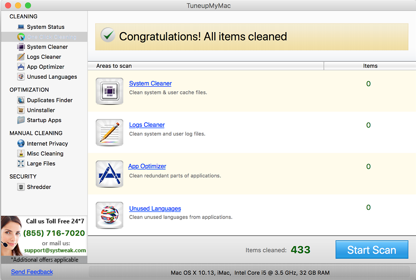Click 'Clean redundant parts of applications.' text
The height and width of the screenshot is (280, 416).
tap(175, 176)
